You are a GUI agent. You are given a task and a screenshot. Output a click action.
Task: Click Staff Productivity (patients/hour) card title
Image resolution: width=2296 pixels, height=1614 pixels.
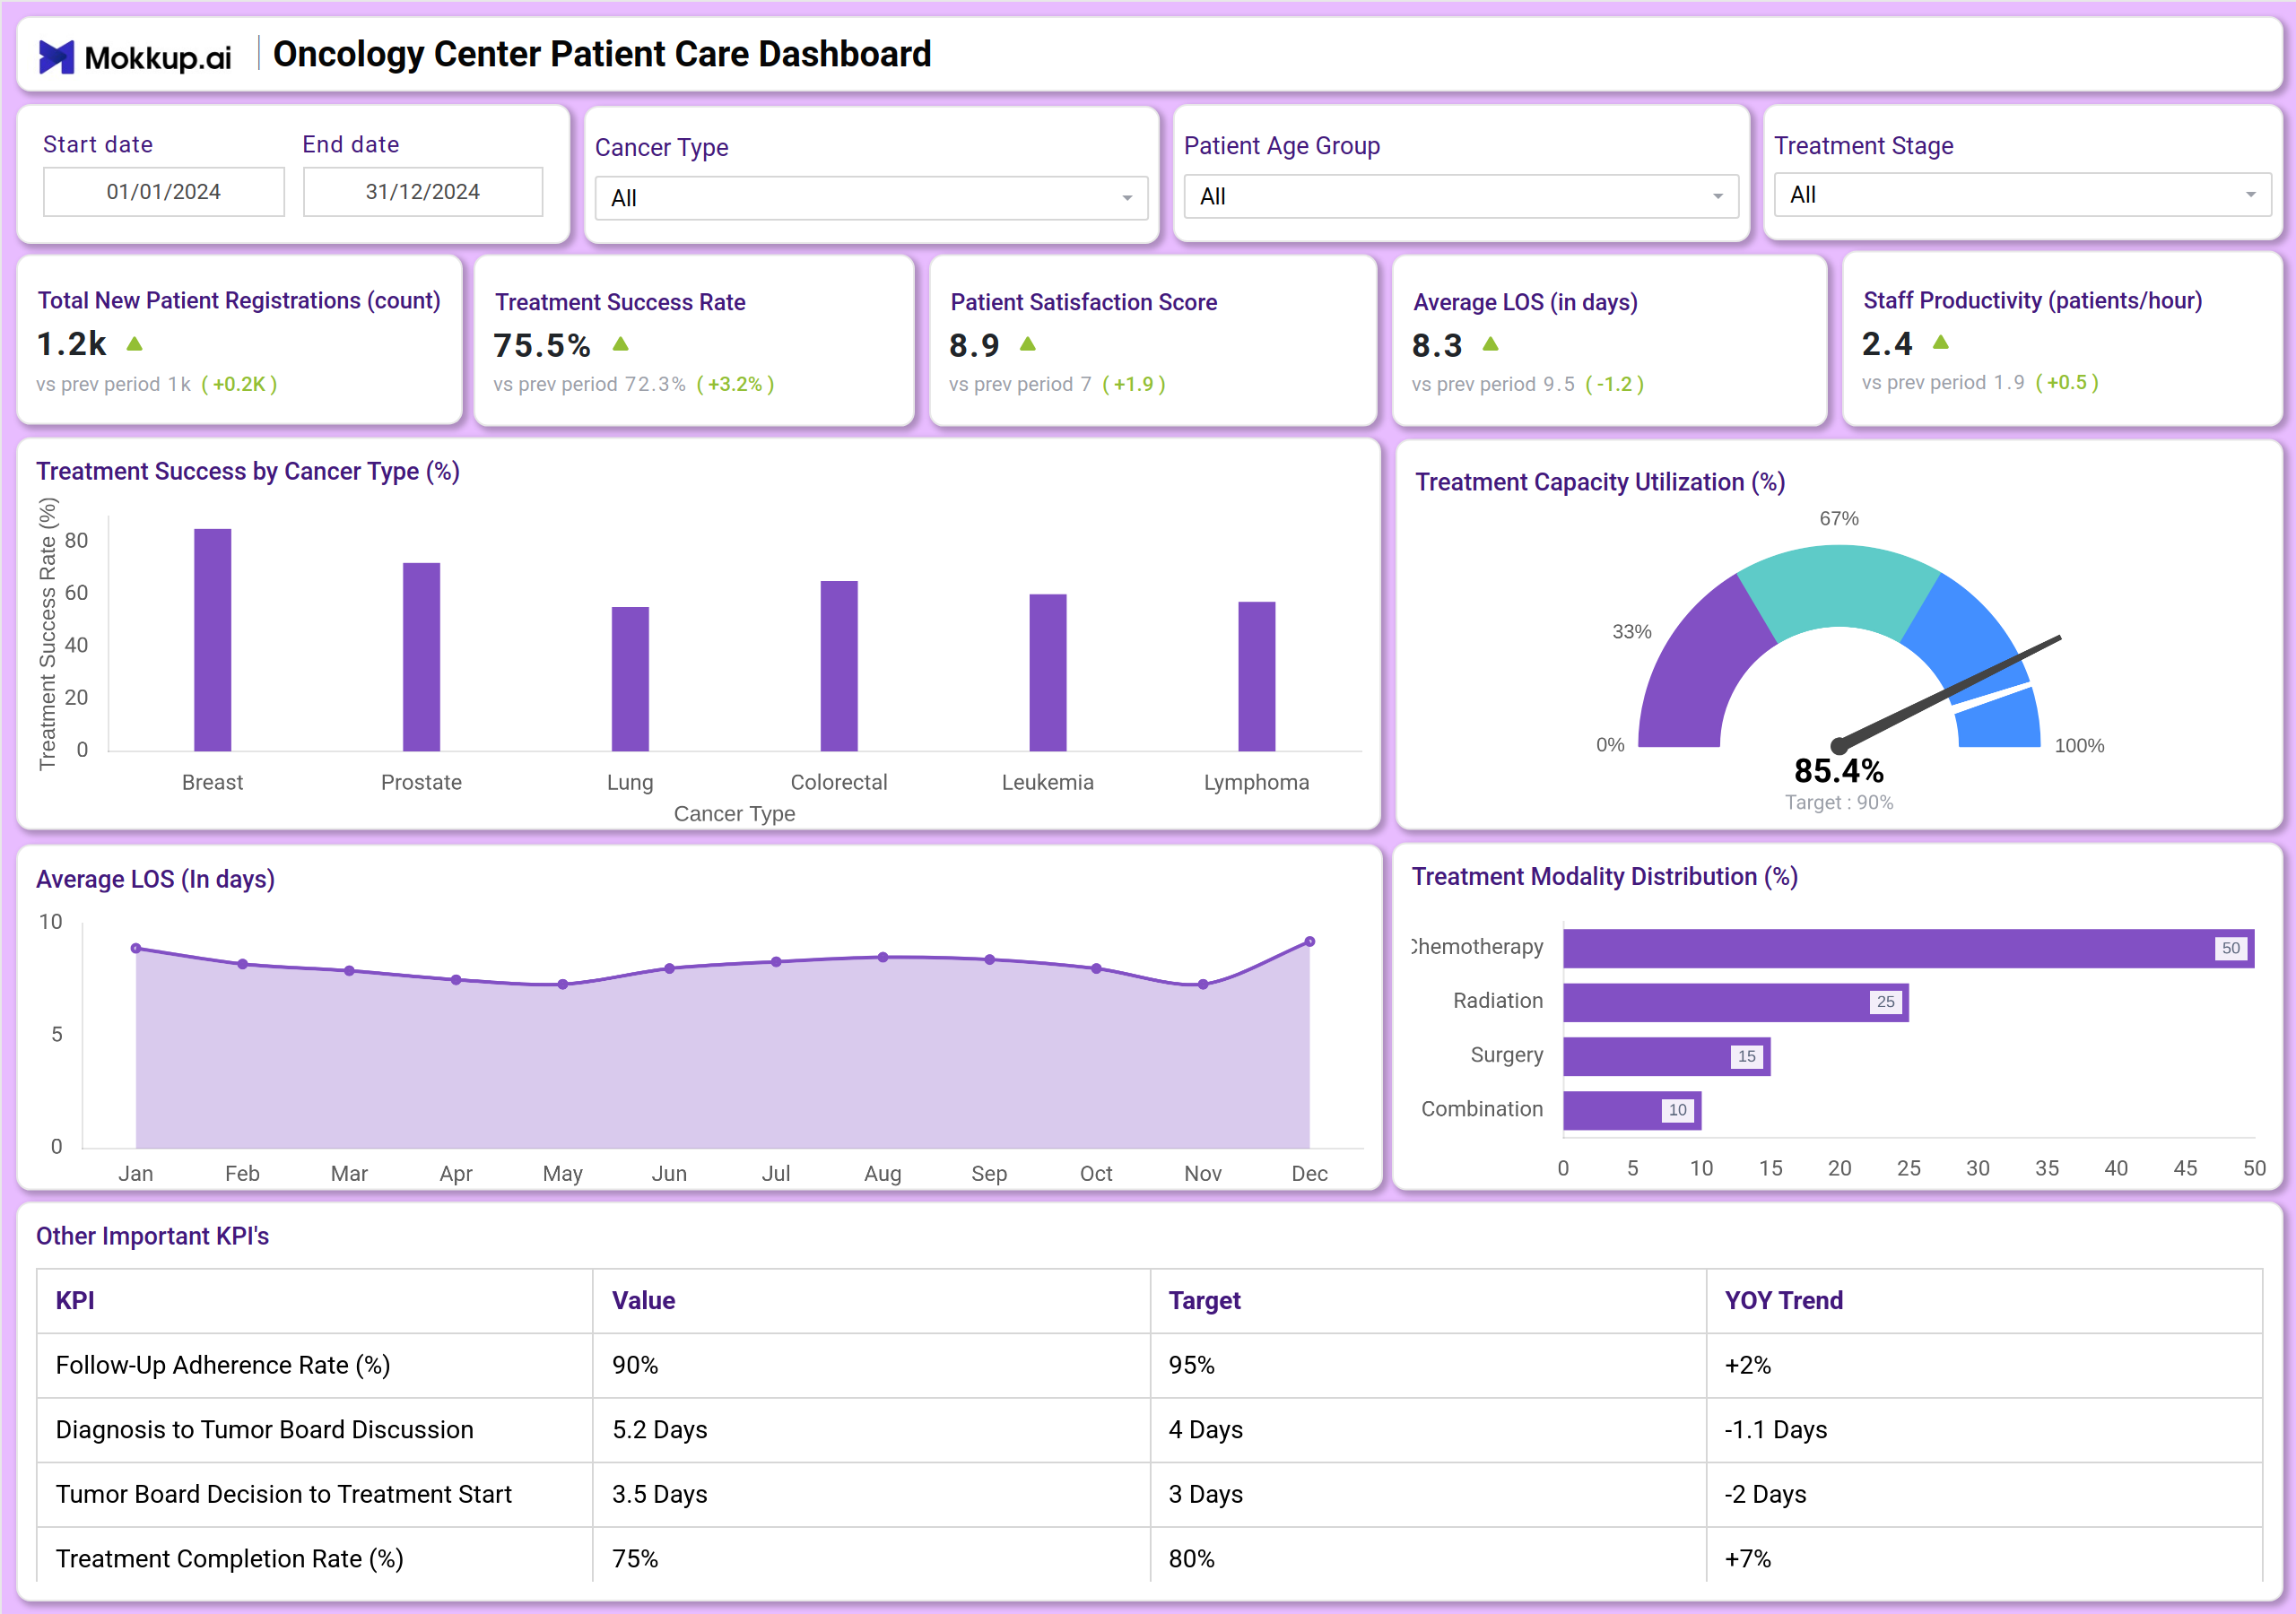click(x=2033, y=301)
